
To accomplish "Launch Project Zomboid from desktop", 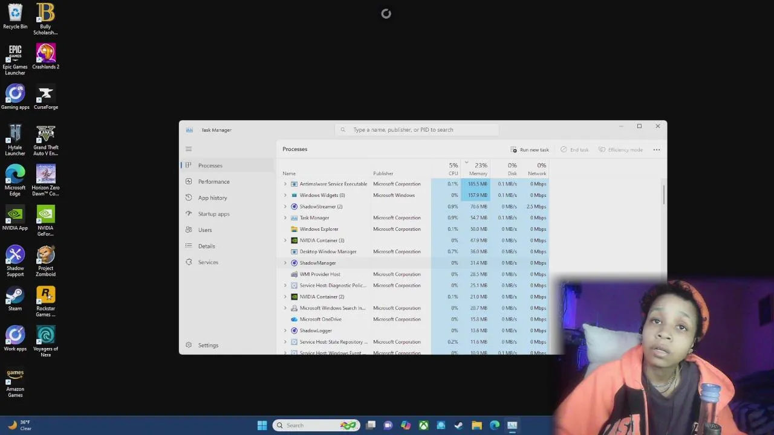I will (45, 260).
